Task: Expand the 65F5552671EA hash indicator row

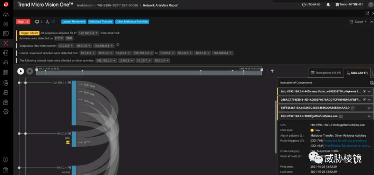Action: pyautogui.click(x=369, y=108)
